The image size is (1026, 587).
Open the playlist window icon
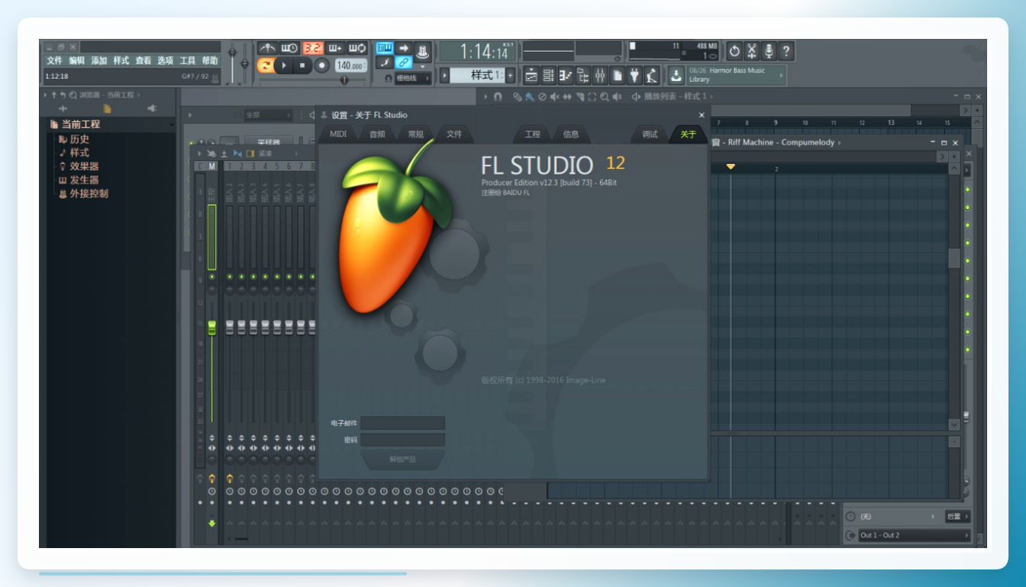[531, 75]
